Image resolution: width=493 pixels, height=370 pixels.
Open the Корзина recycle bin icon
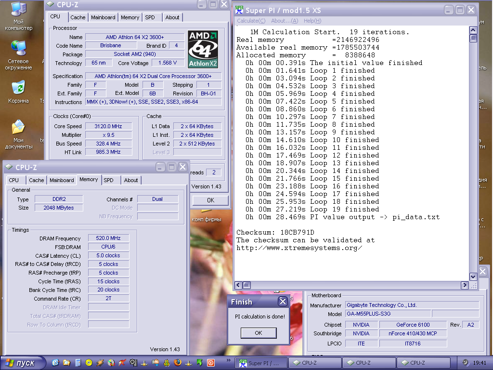coord(18,92)
